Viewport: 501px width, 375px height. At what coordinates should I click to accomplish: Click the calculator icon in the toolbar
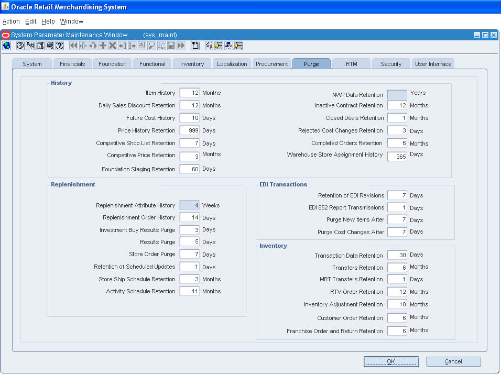point(40,46)
